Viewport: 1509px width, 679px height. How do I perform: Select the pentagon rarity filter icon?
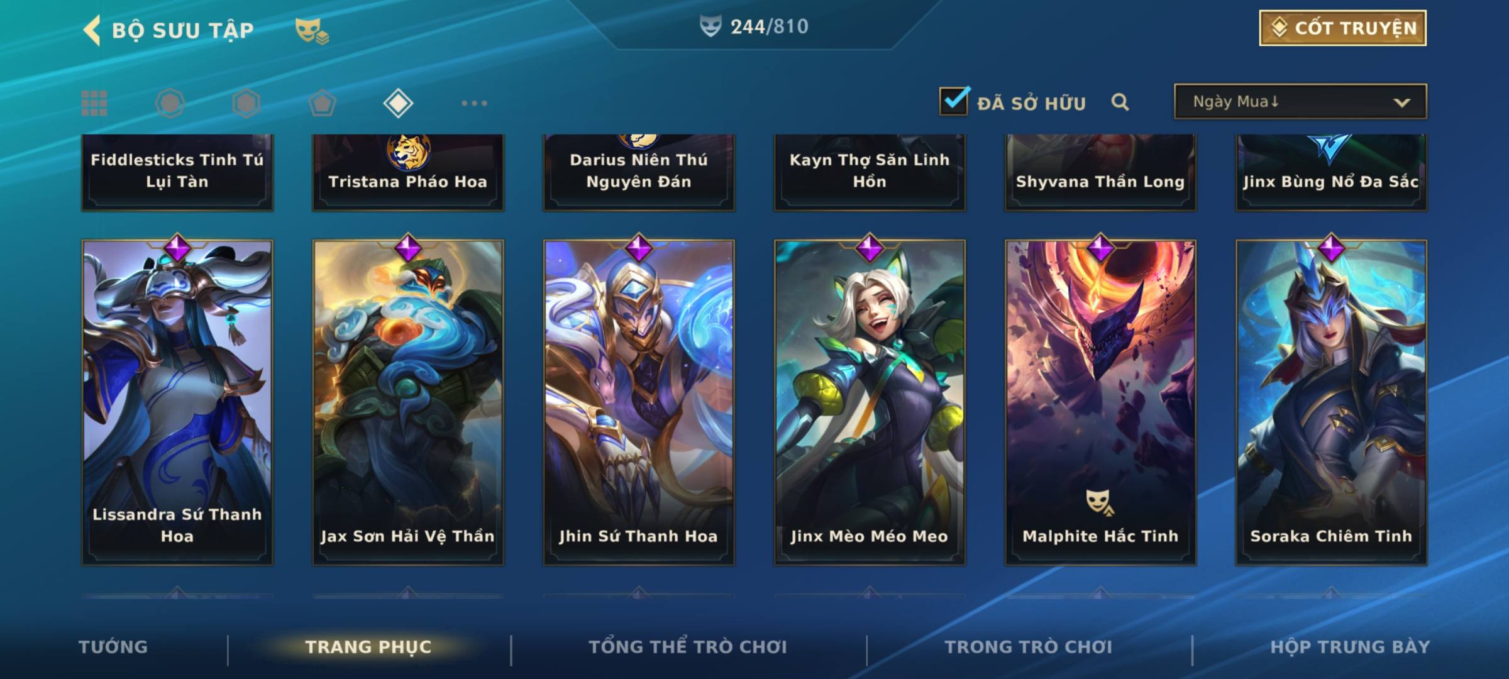point(322,103)
